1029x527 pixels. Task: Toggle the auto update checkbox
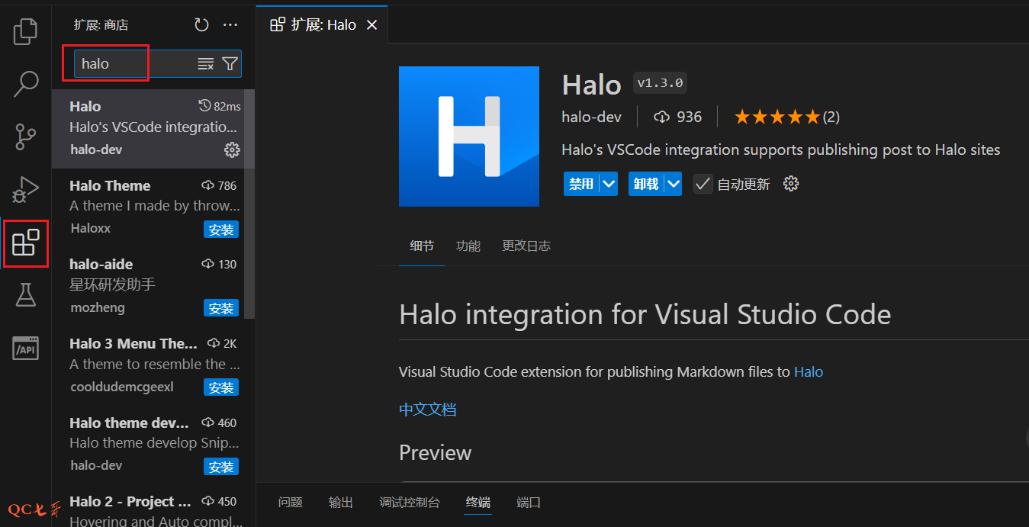click(x=703, y=184)
